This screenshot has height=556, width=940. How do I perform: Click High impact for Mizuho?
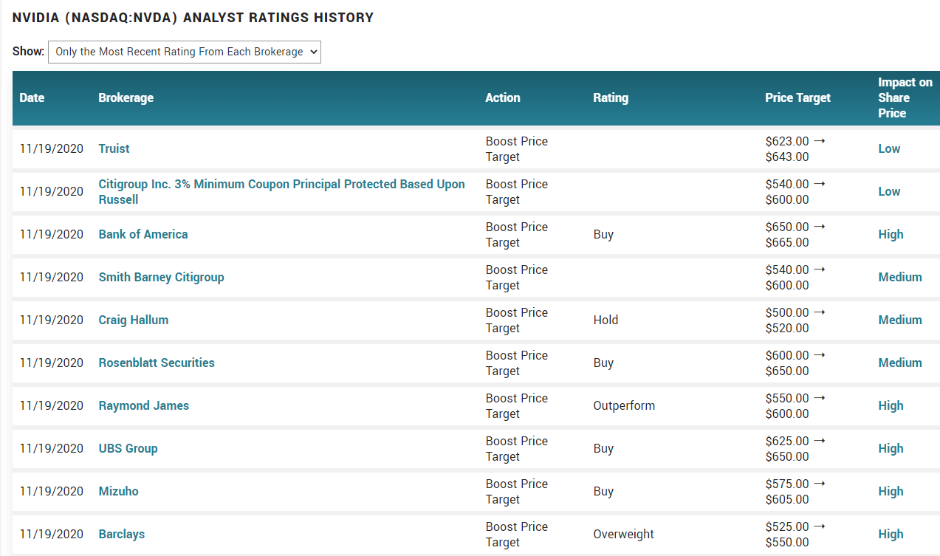point(891,491)
